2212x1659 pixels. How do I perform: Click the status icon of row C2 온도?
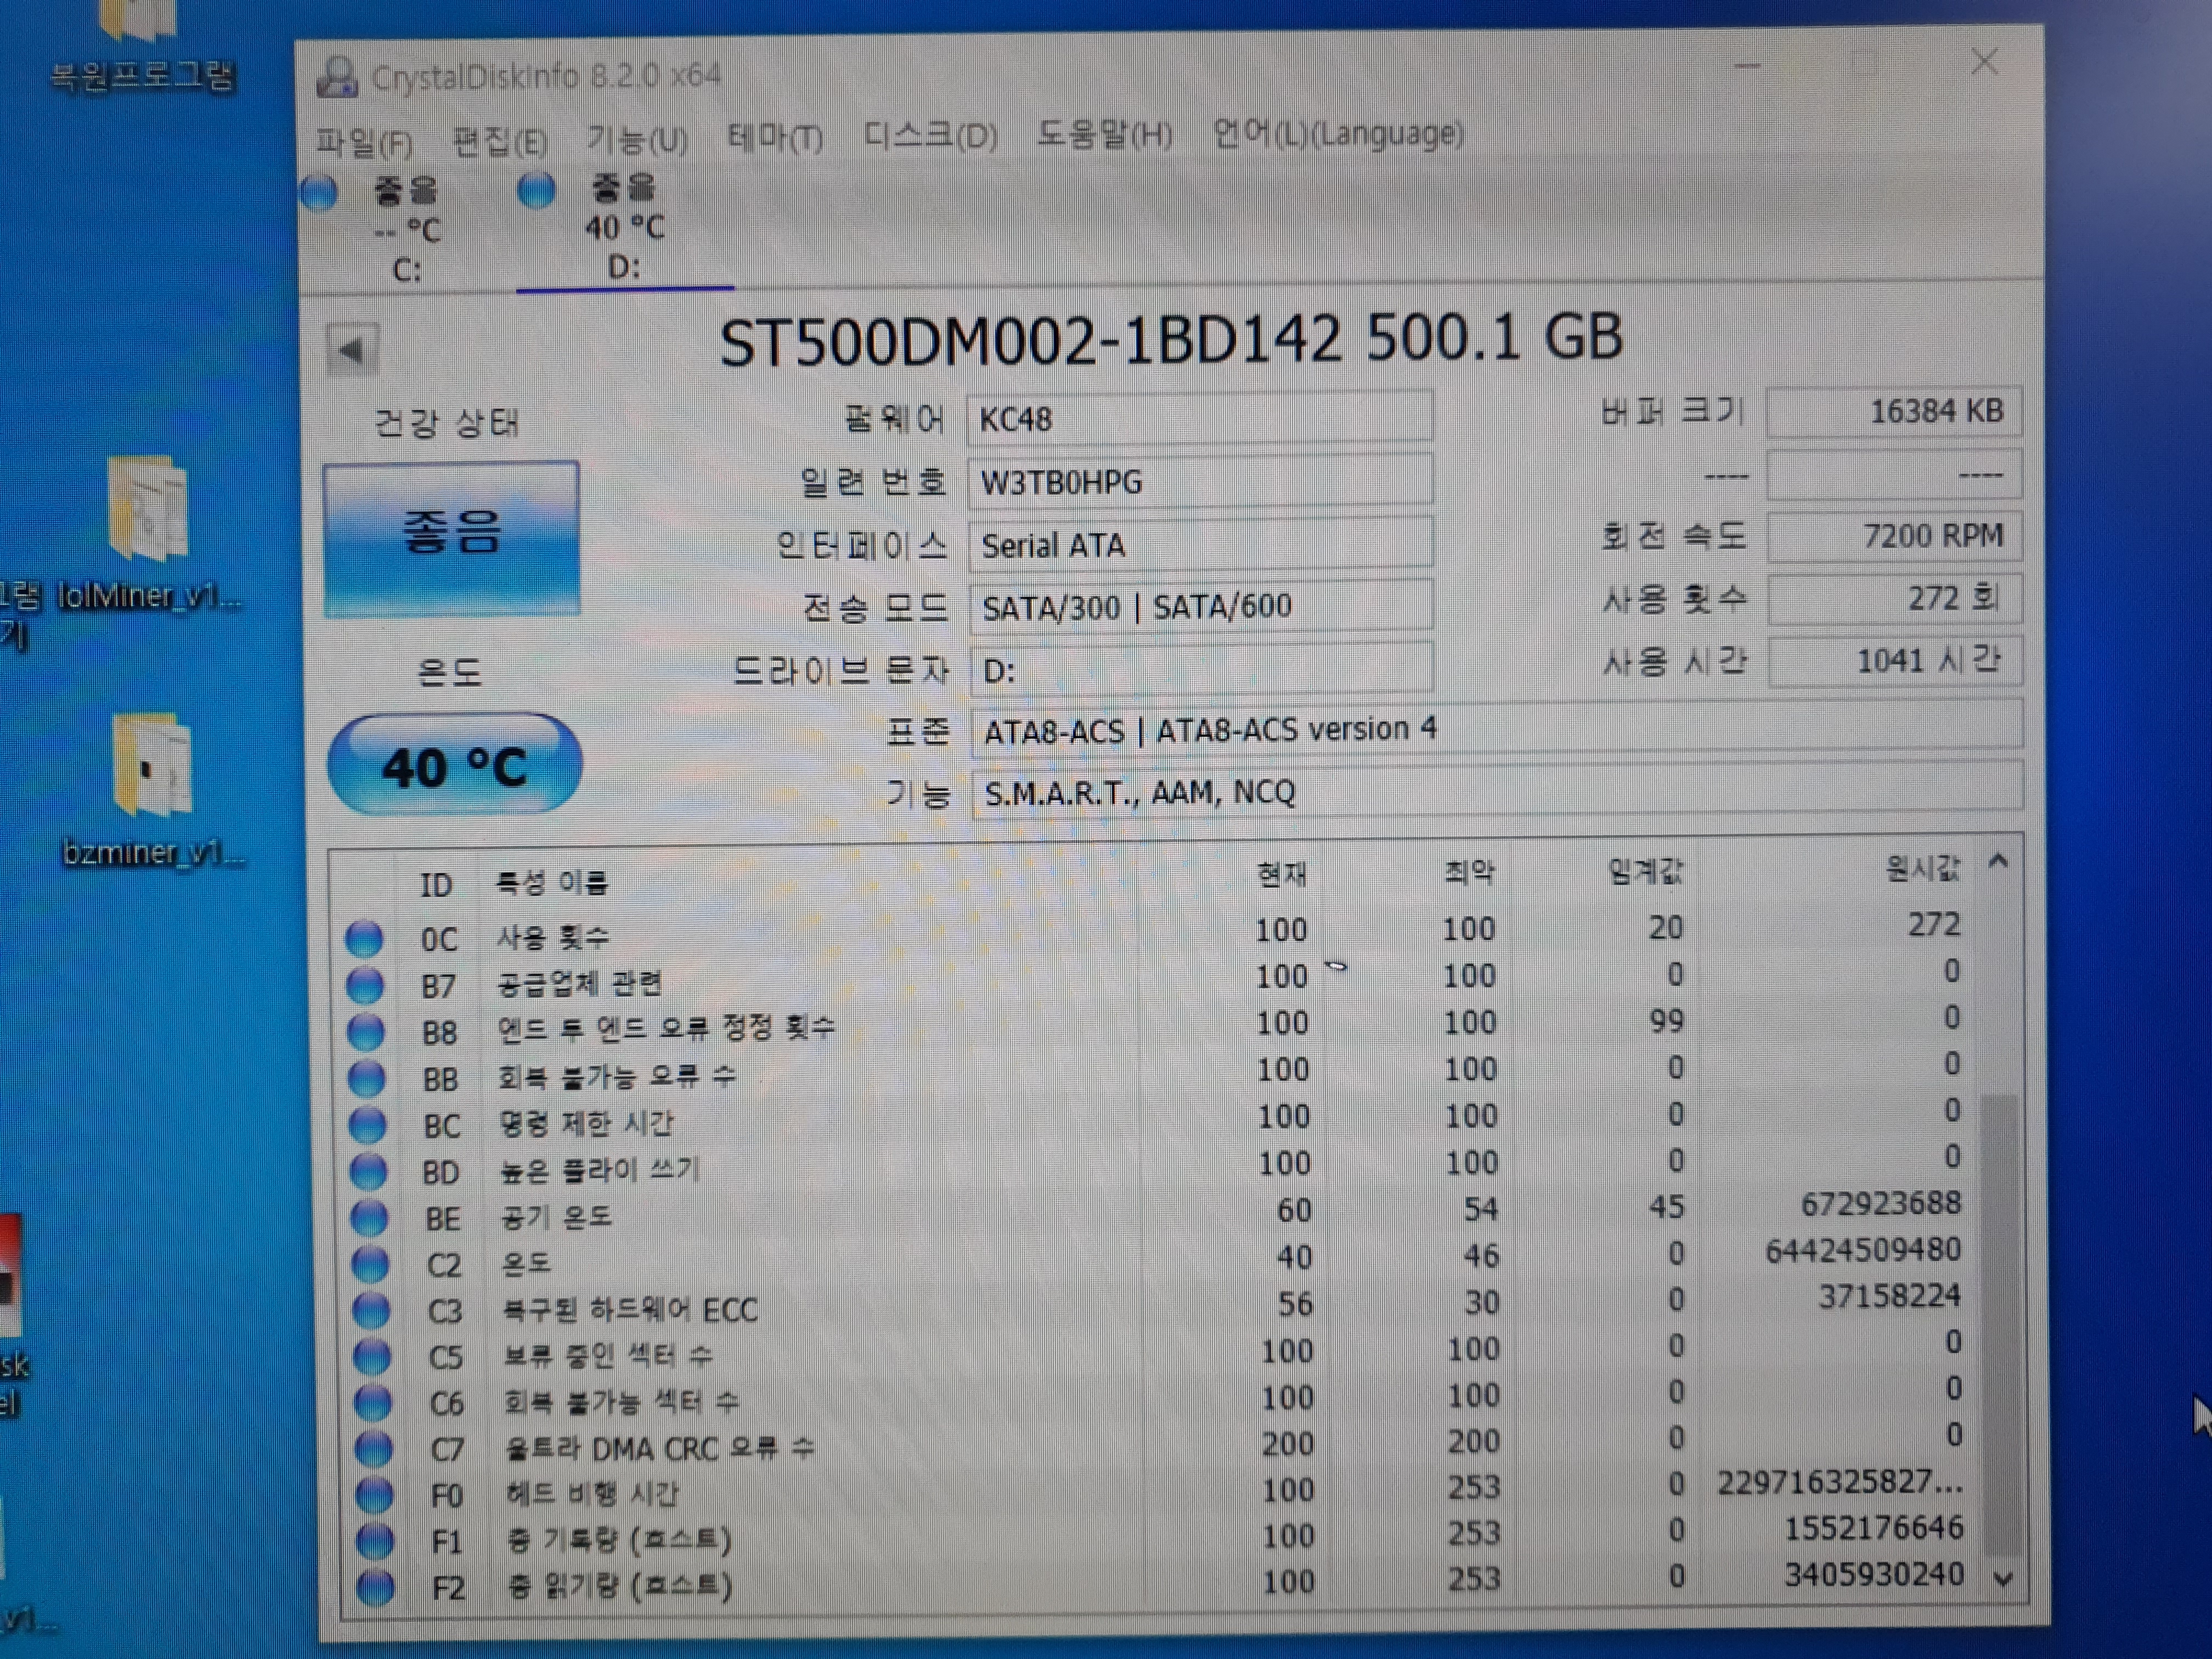click(371, 1264)
